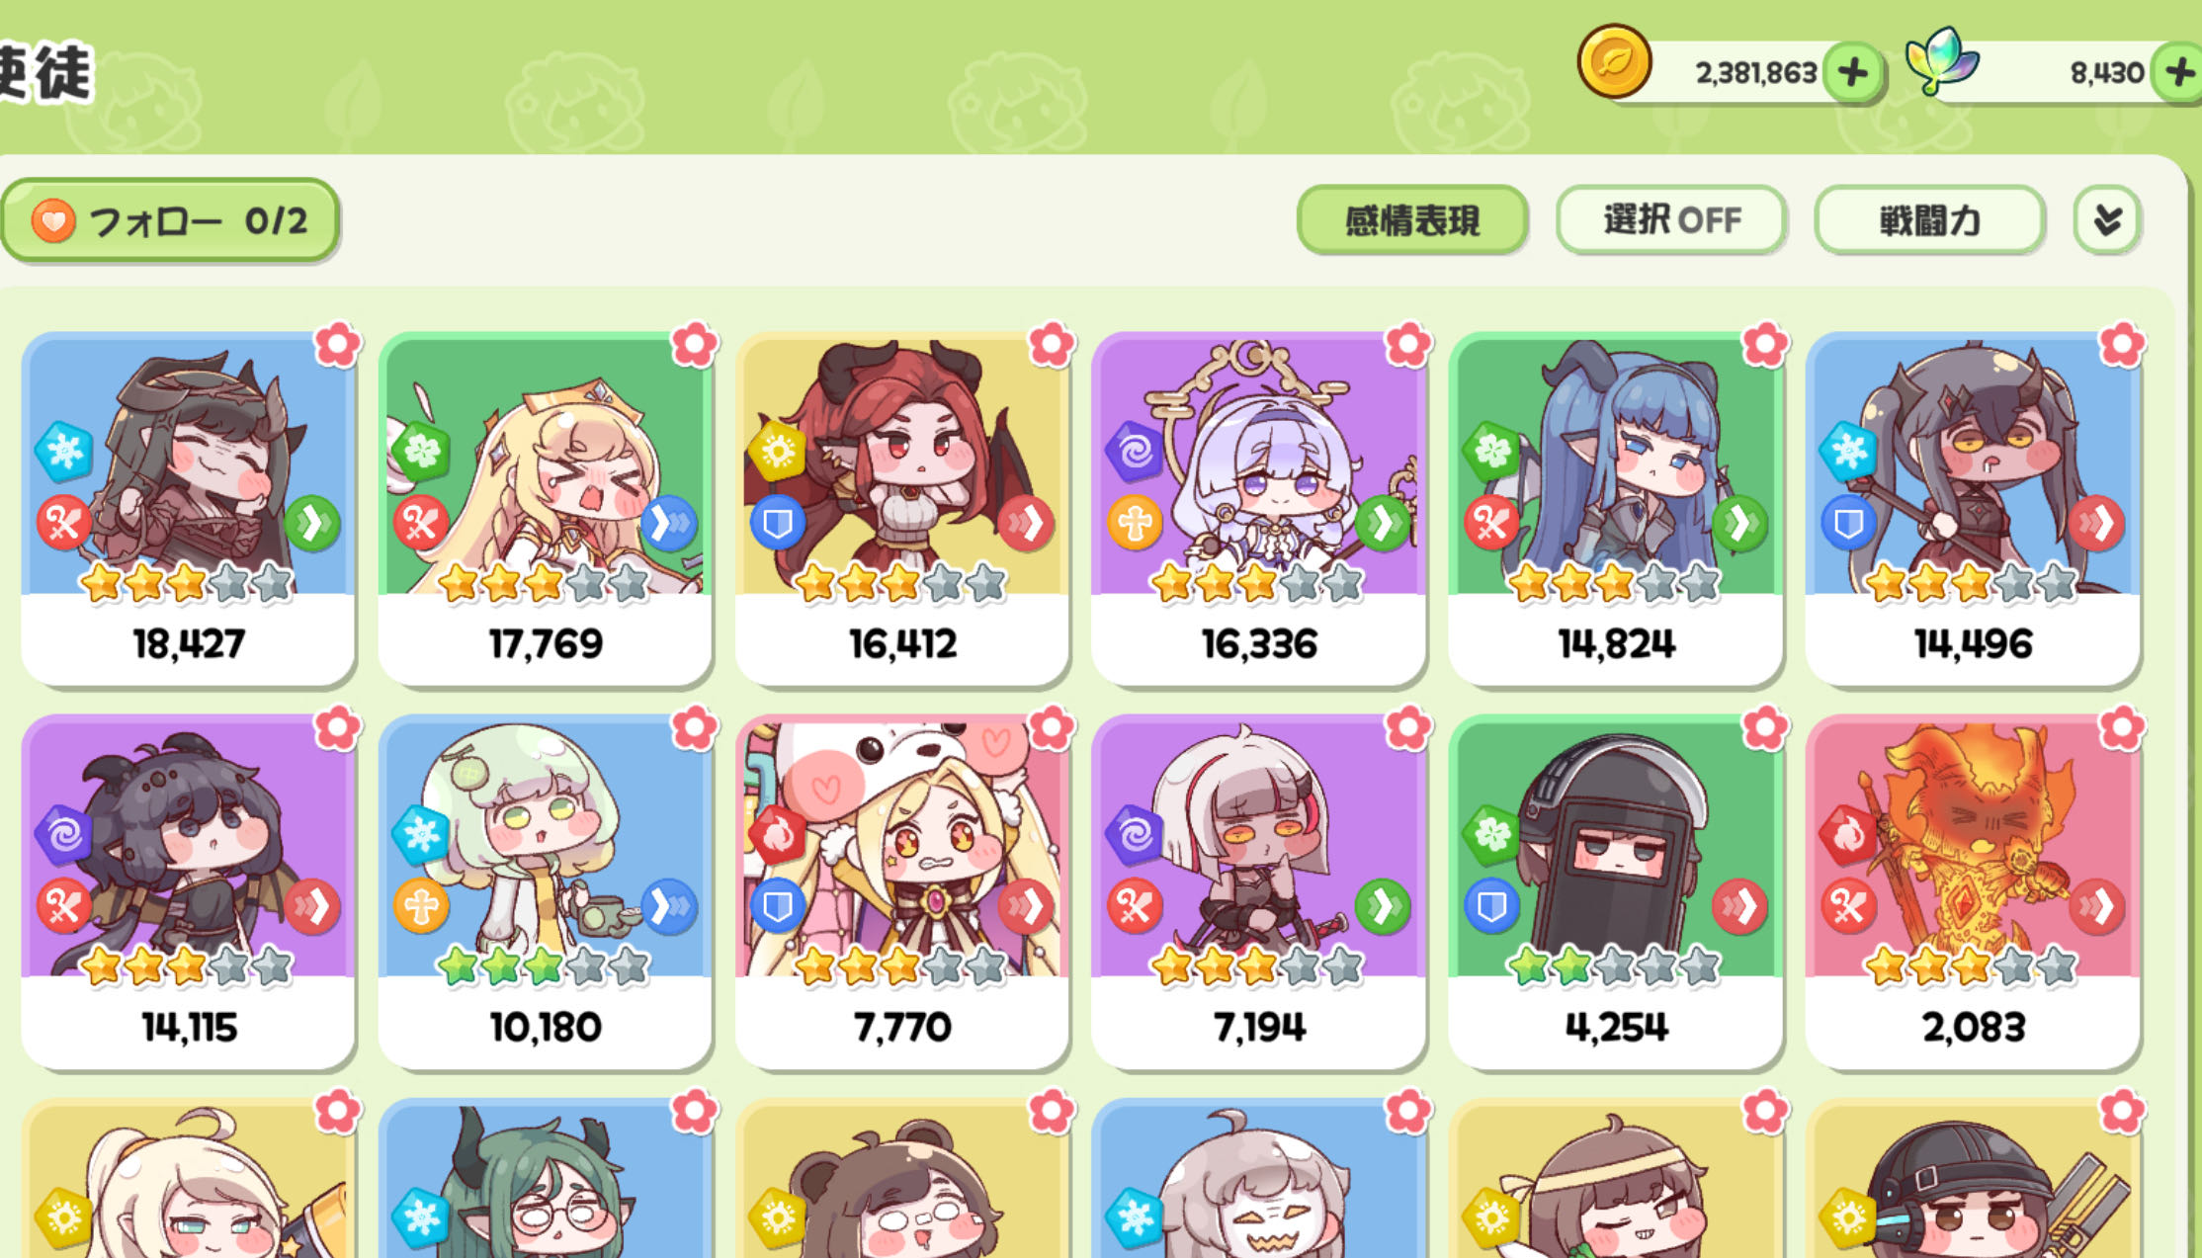2202x1258 pixels.
Task: Click the sun element icon on 16,412 card
Action: (x=778, y=452)
